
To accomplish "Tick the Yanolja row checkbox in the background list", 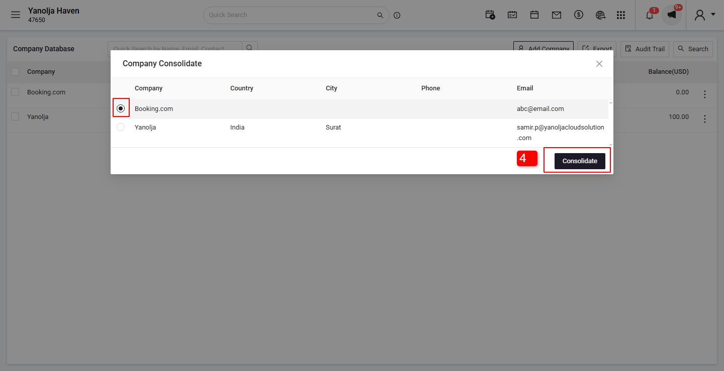I will (x=15, y=116).
